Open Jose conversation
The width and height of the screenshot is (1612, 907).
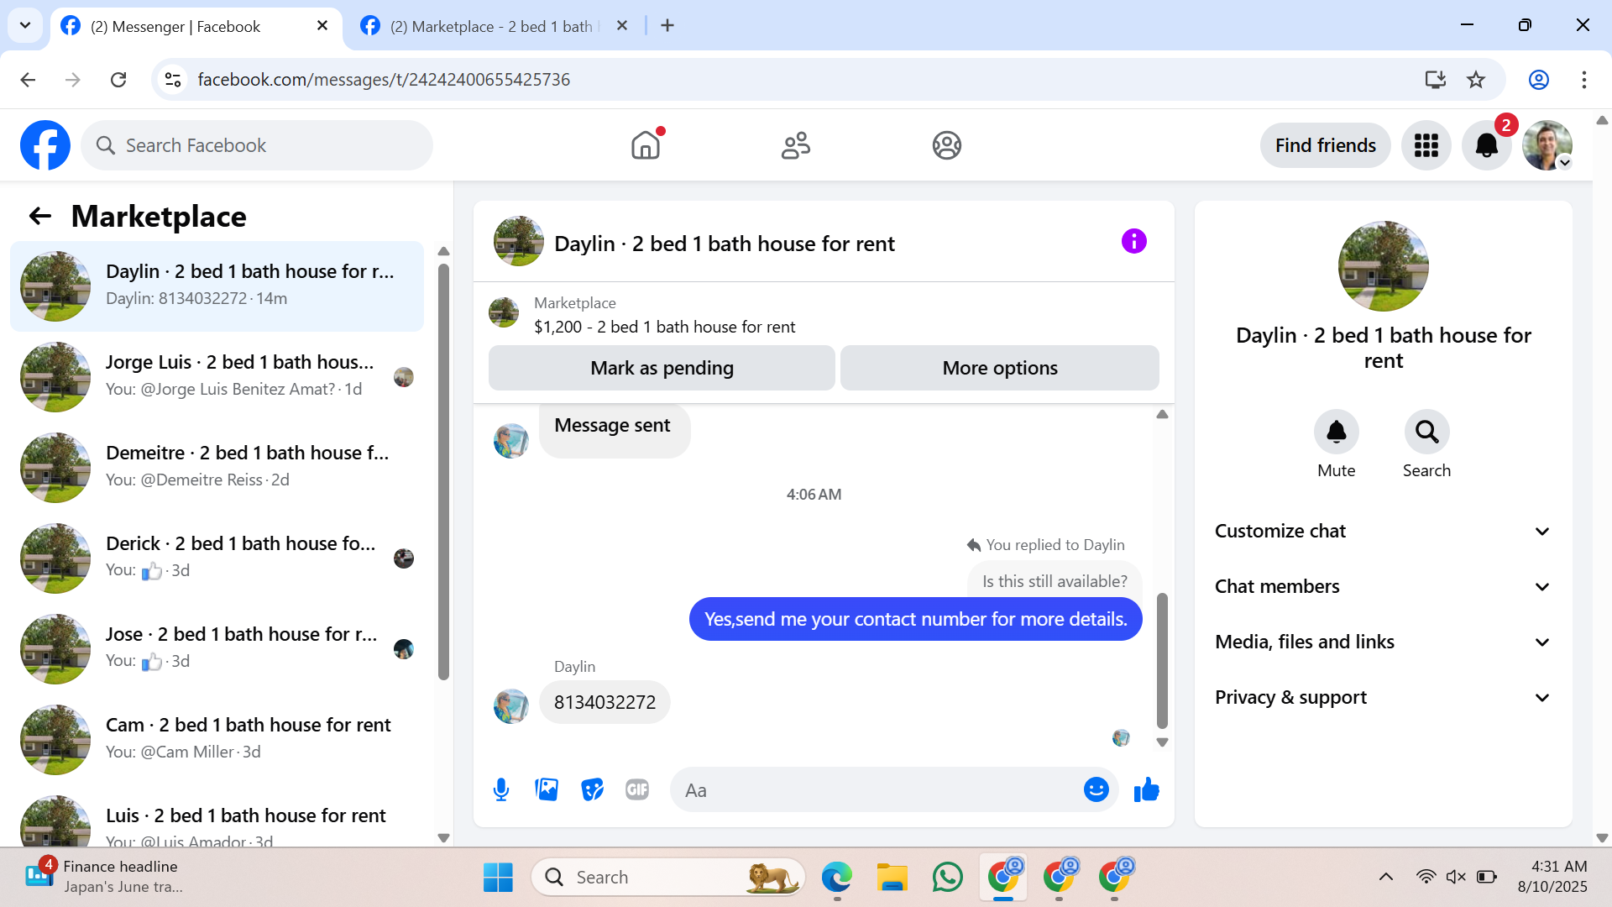point(217,648)
